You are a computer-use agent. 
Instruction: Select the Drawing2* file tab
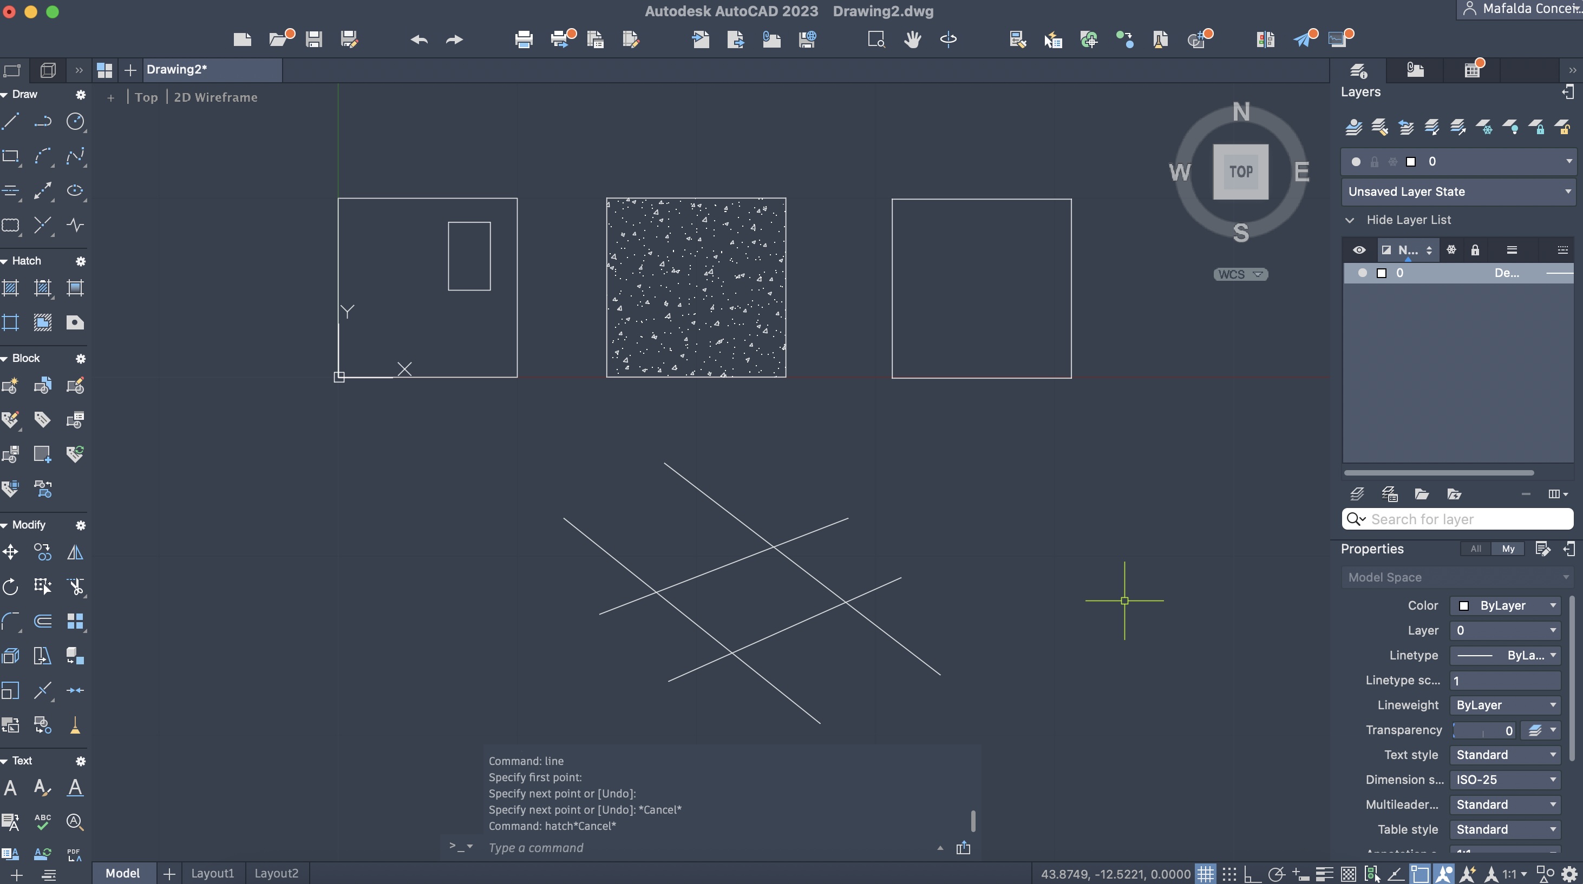point(177,69)
